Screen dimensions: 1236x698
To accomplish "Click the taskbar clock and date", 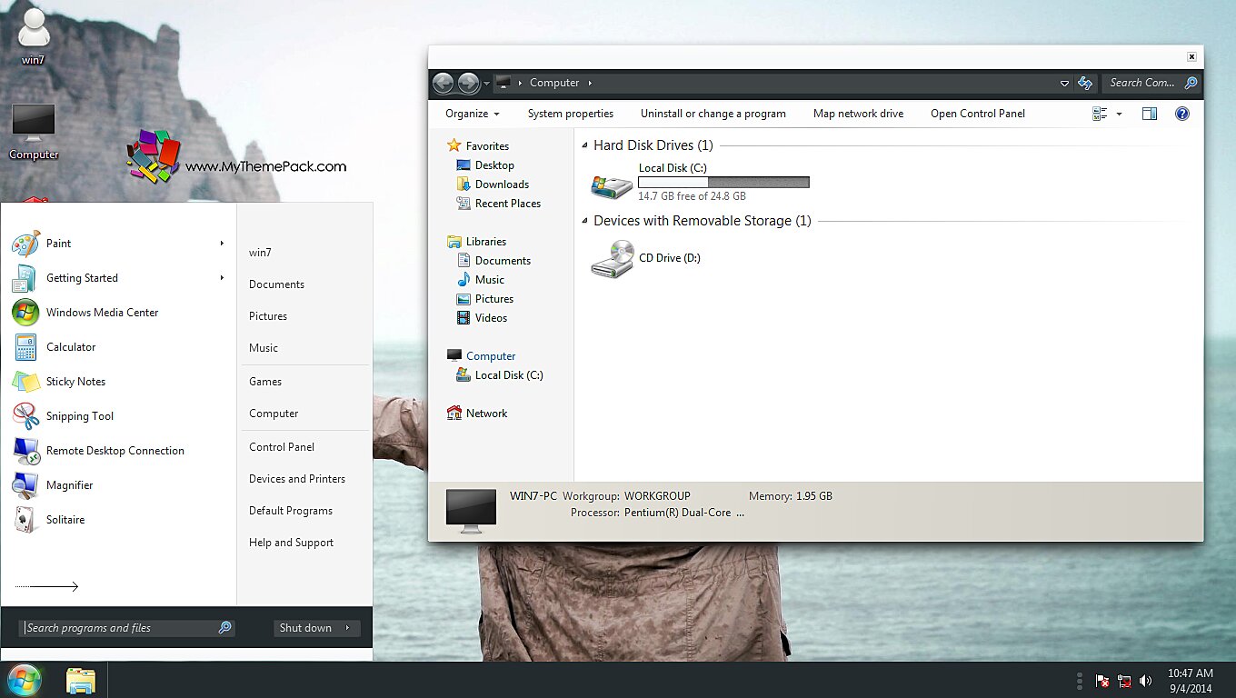I will pyautogui.click(x=1190, y=681).
